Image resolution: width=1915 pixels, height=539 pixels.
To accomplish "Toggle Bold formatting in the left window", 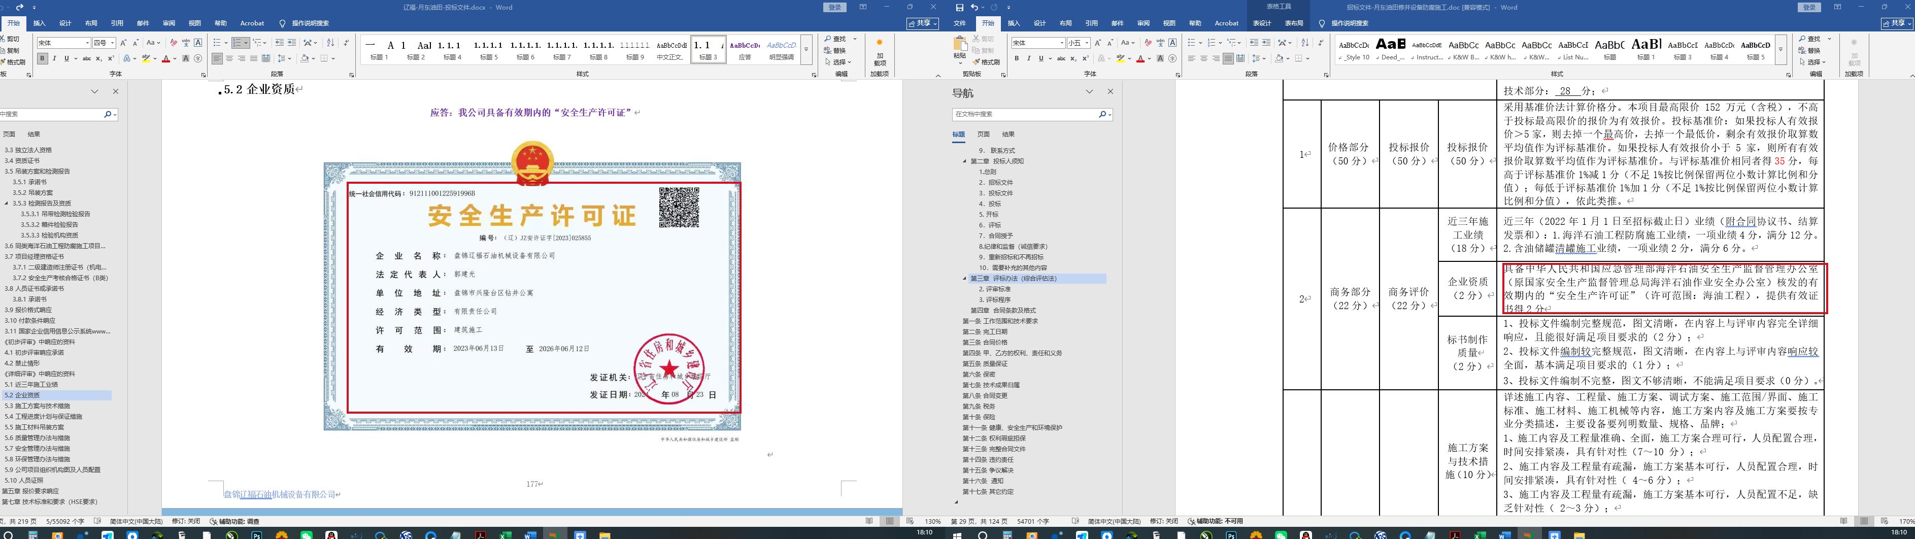I will [x=42, y=59].
